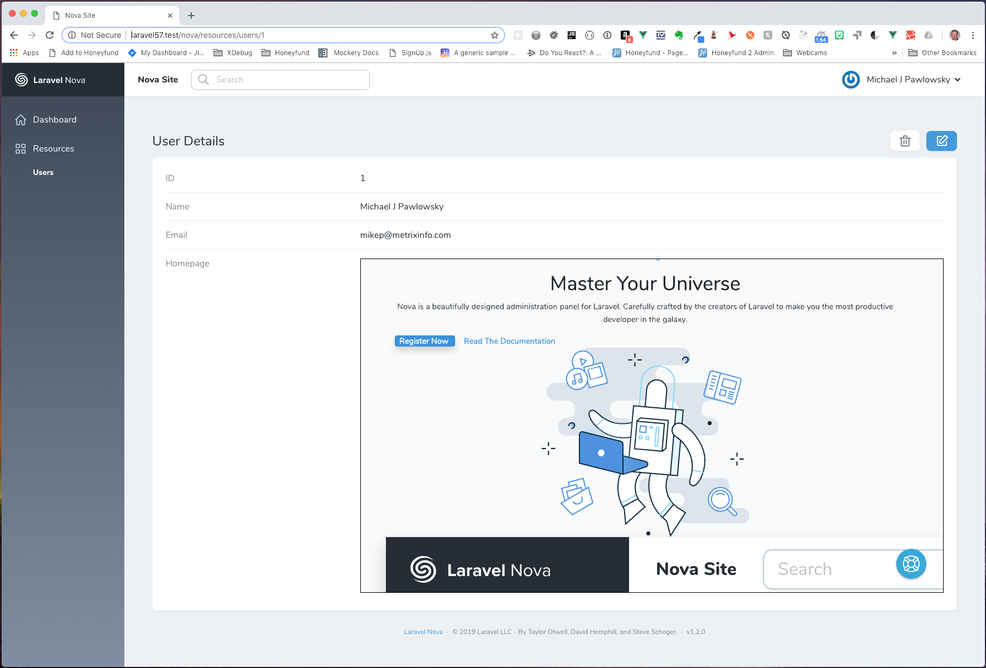The image size is (986, 668).
Task: Open the SignUp.js bookmark
Action: click(x=410, y=53)
